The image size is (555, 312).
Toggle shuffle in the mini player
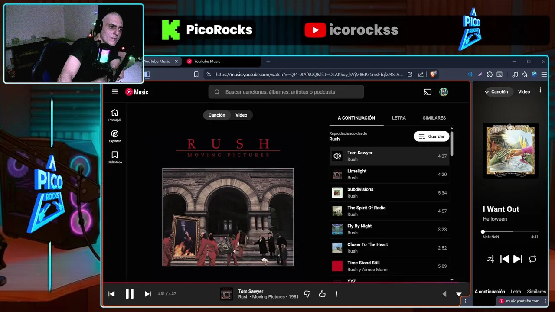490,259
